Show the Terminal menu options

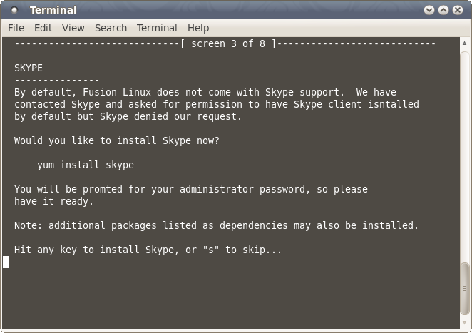(157, 28)
